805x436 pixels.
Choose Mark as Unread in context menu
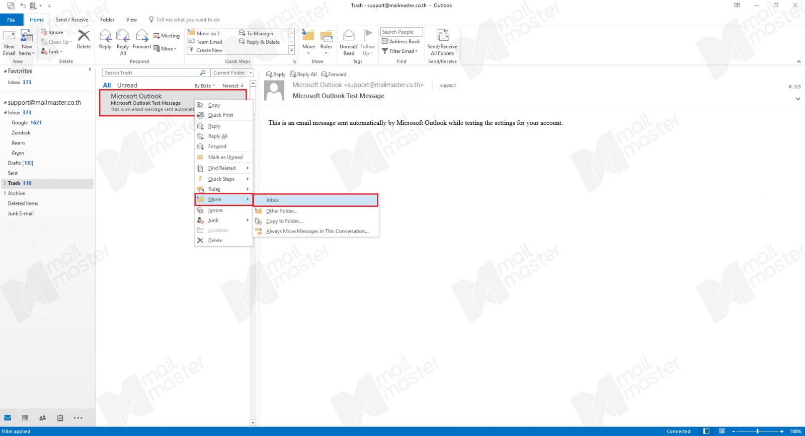click(223, 157)
